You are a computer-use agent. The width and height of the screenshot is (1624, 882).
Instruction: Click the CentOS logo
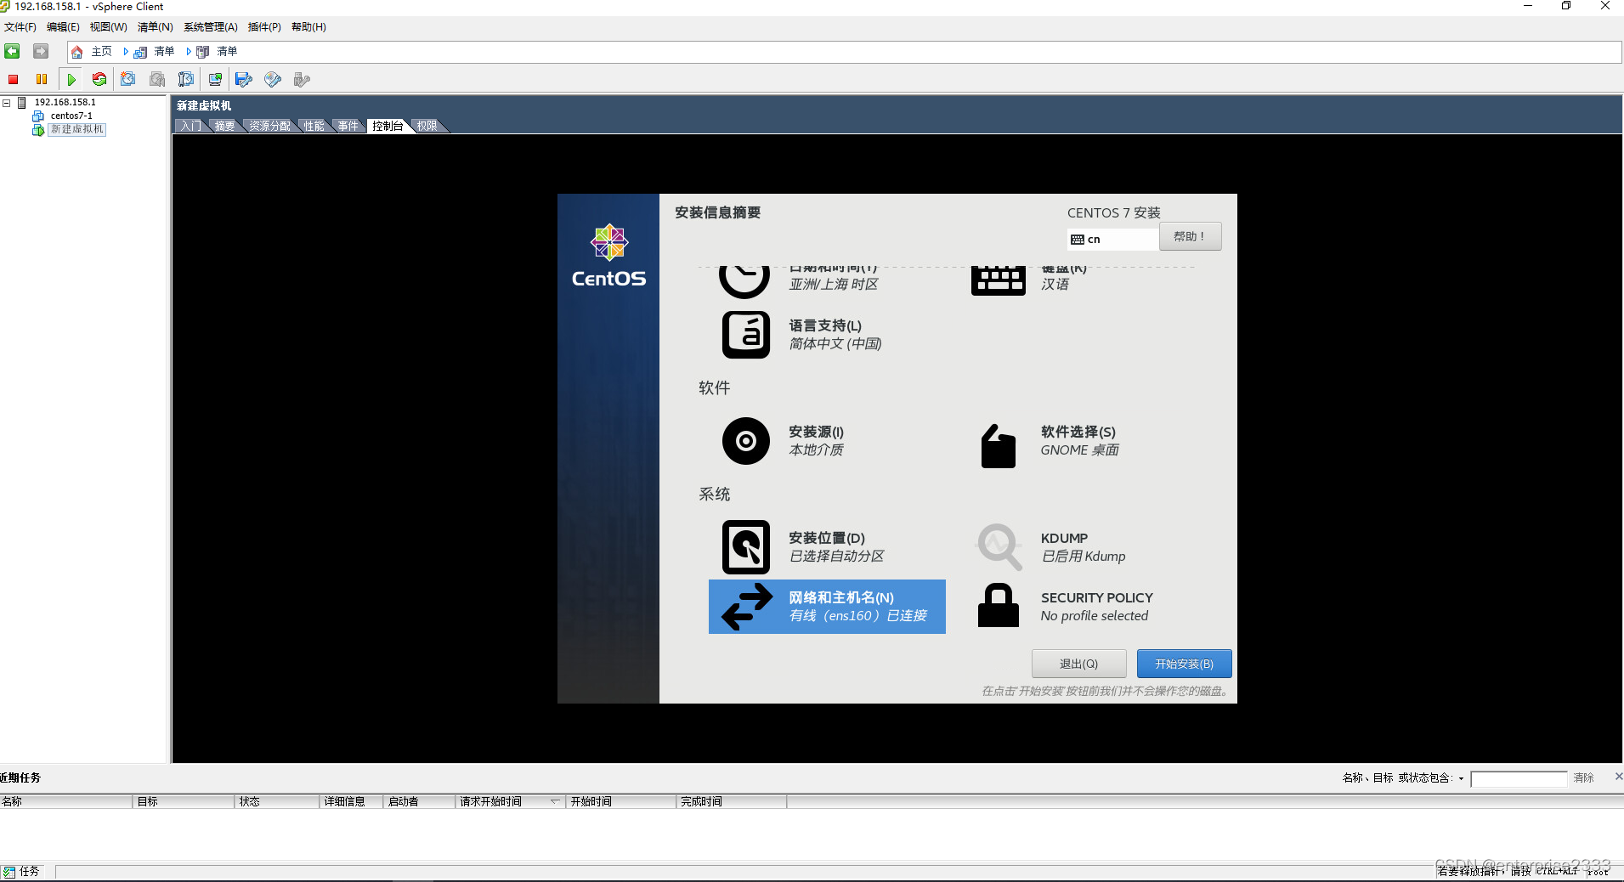tap(608, 256)
